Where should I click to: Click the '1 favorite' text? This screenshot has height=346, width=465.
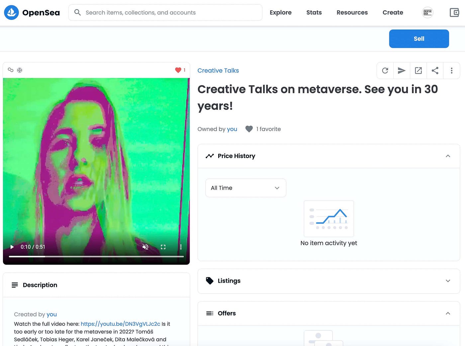[268, 129]
